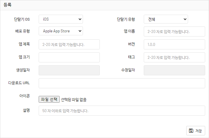Click the 다운로드 URL label
Screen dimensions: 209x138
[19, 83]
